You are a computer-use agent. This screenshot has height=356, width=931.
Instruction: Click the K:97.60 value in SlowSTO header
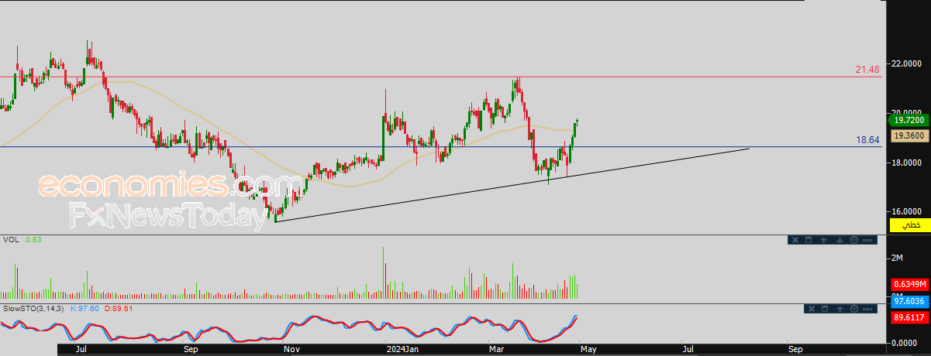pyautogui.click(x=84, y=308)
